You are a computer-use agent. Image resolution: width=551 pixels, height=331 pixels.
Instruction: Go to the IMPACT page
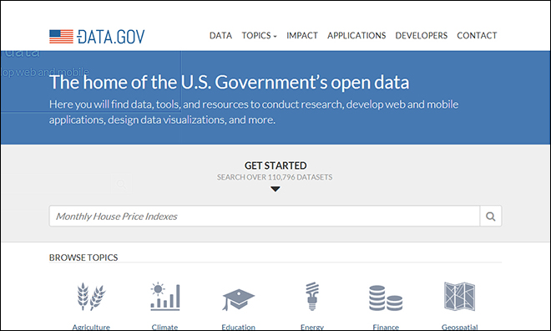pyautogui.click(x=302, y=36)
